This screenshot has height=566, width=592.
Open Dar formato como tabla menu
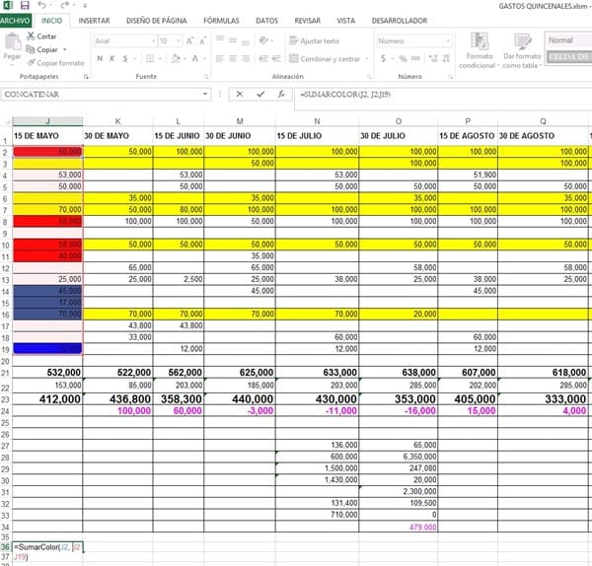522,51
